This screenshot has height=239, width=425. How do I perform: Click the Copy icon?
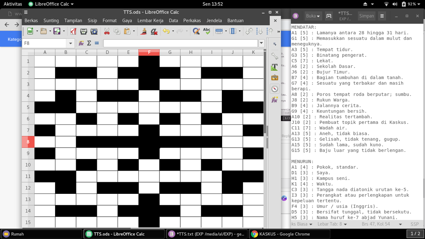(117, 31)
